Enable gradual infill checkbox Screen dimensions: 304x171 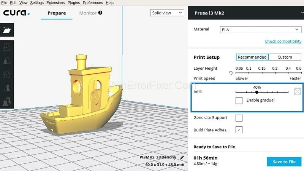coord(239,101)
